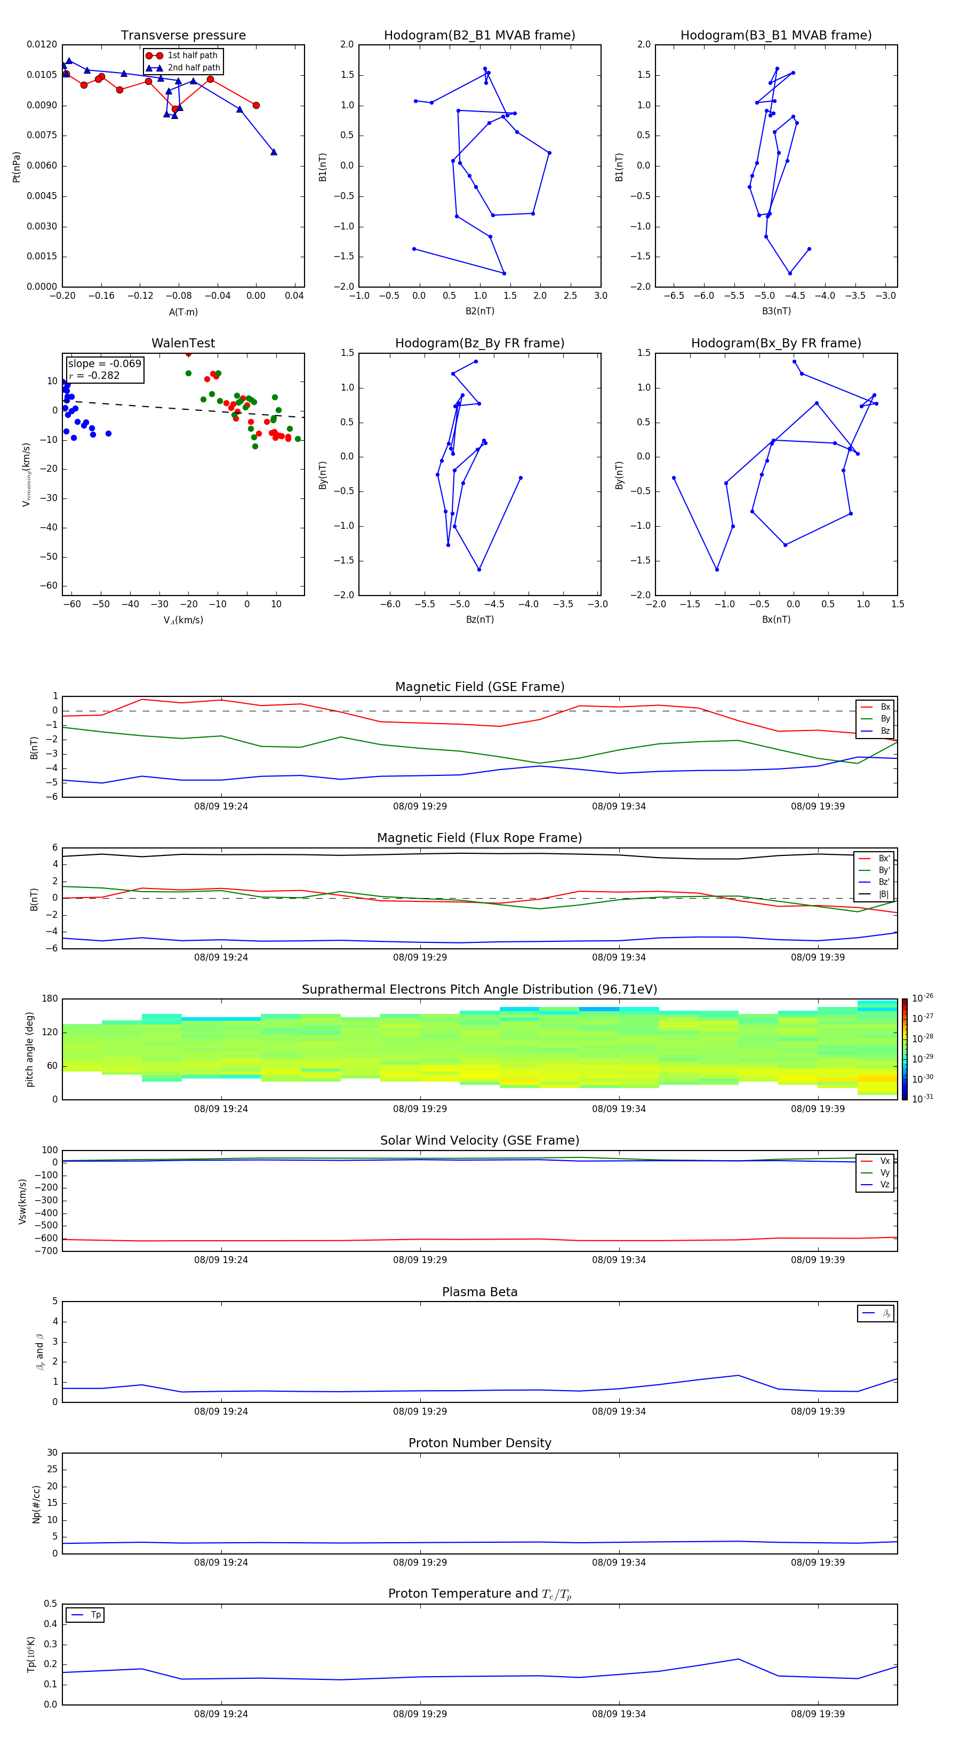Click the 'V_remaining(km/s)' y-axis label

click(26, 474)
